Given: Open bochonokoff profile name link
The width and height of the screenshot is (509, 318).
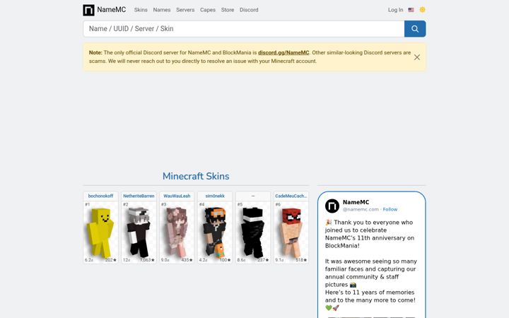Looking at the screenshot, I should point(100,196).
